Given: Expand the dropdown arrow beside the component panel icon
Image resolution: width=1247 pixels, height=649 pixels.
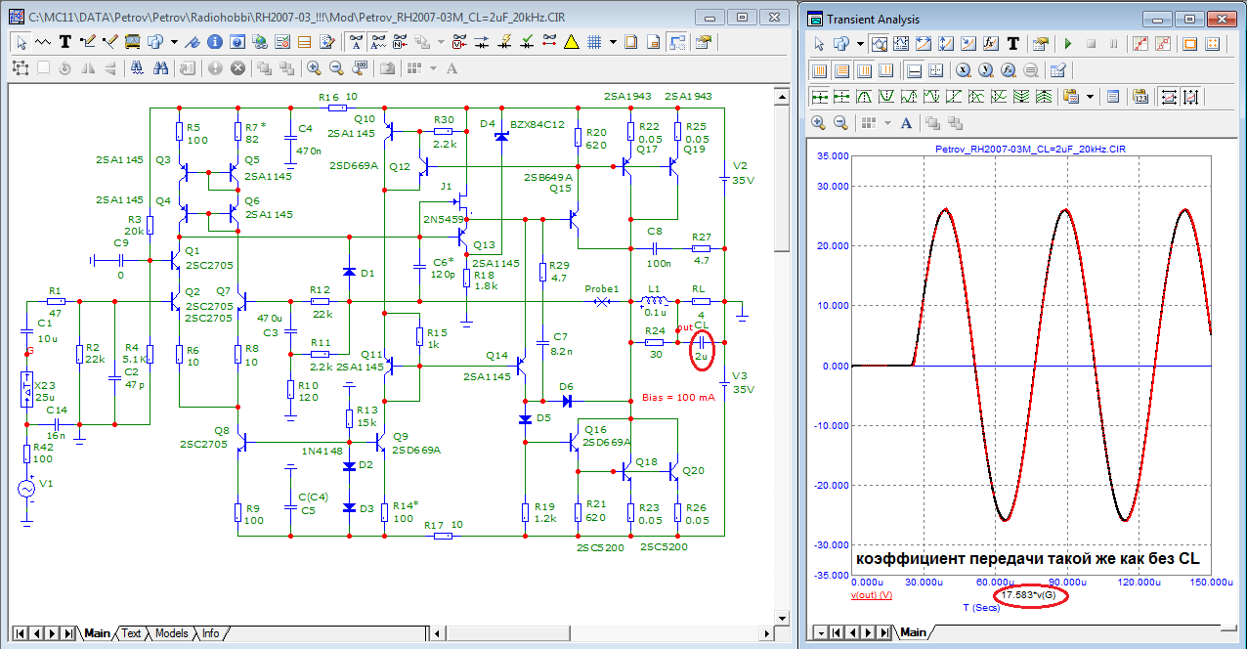Looking at the screenshot, I should pos(174,42).
